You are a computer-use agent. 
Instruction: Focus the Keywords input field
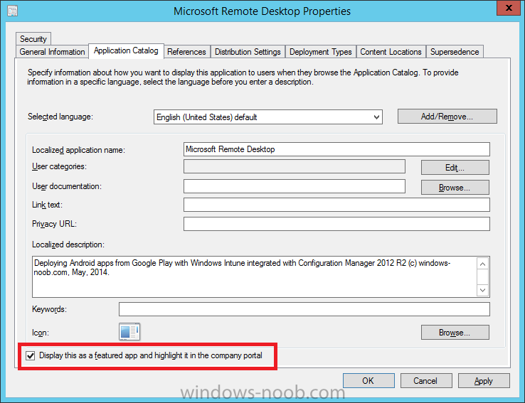coord(304,309)
